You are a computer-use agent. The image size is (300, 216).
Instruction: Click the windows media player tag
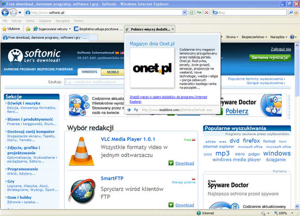[x=236, y=160]
